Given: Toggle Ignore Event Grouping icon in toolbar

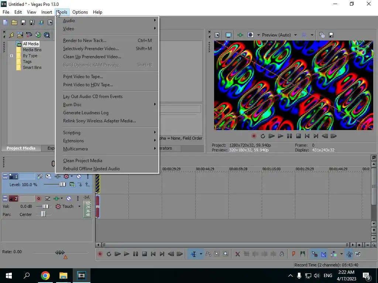Looking at the screenshot, I should (358, 254).
